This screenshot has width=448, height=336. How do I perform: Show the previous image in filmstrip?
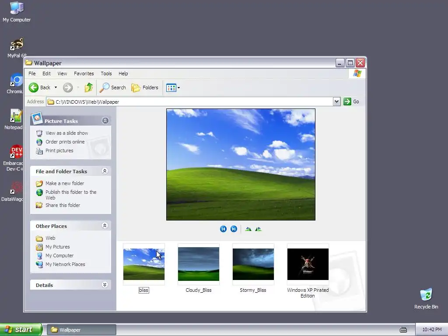223,229
